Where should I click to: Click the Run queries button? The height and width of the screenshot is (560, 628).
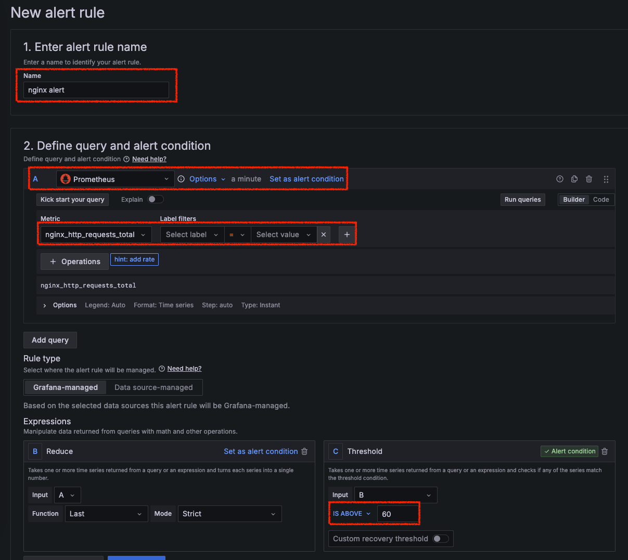click(x=522, y=200)
